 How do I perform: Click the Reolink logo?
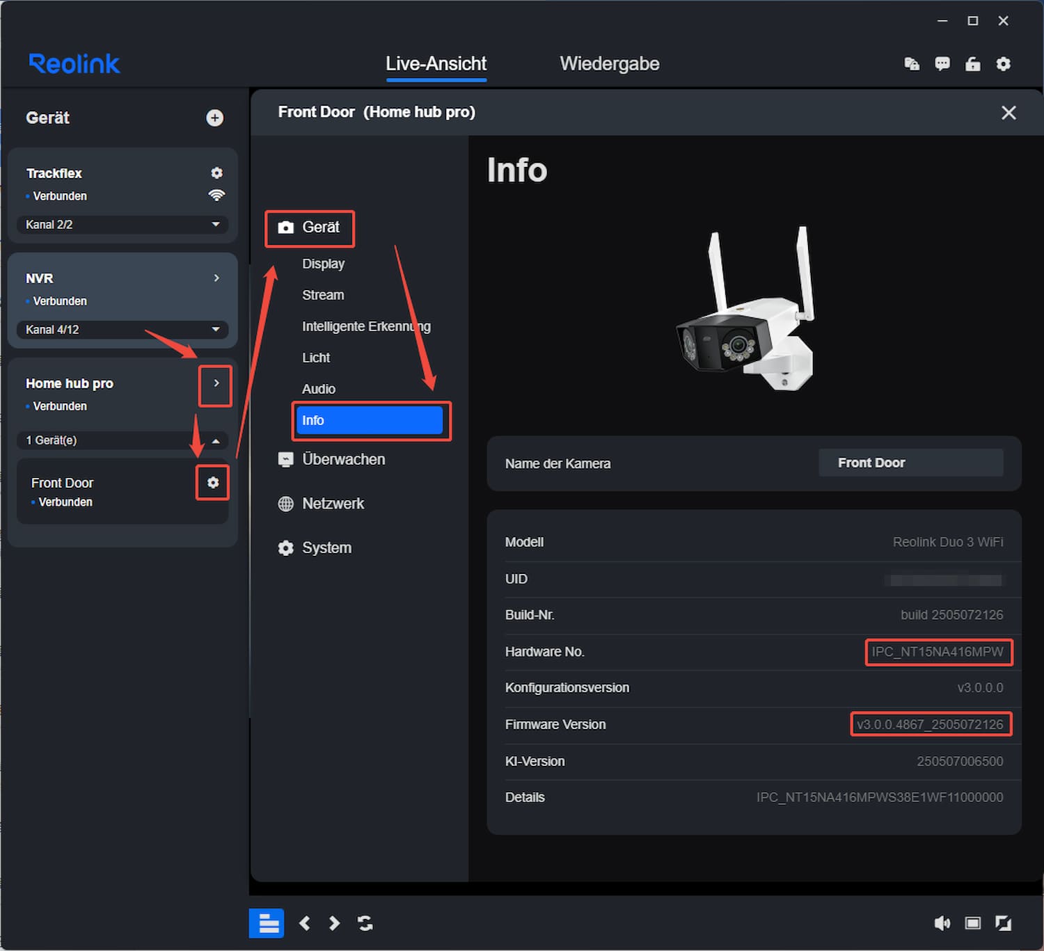point(74,64)
